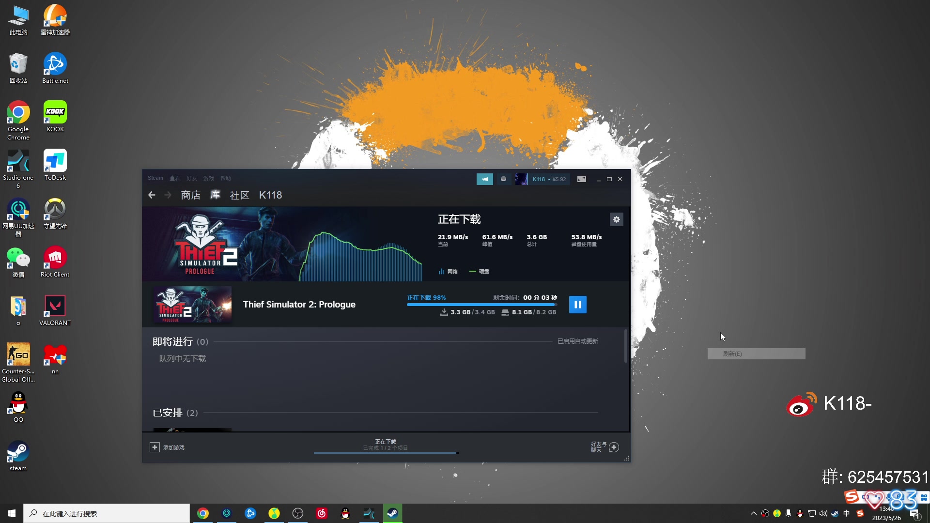Select QQ desktop icon
This screenshot has height=523, width=930.
(18, 407)
